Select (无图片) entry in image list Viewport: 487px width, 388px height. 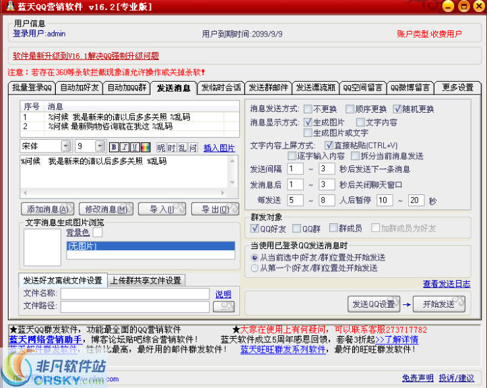pos(151,246)
